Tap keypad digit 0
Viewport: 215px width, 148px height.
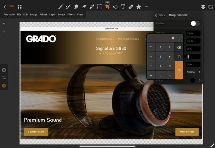coord(151,75)
